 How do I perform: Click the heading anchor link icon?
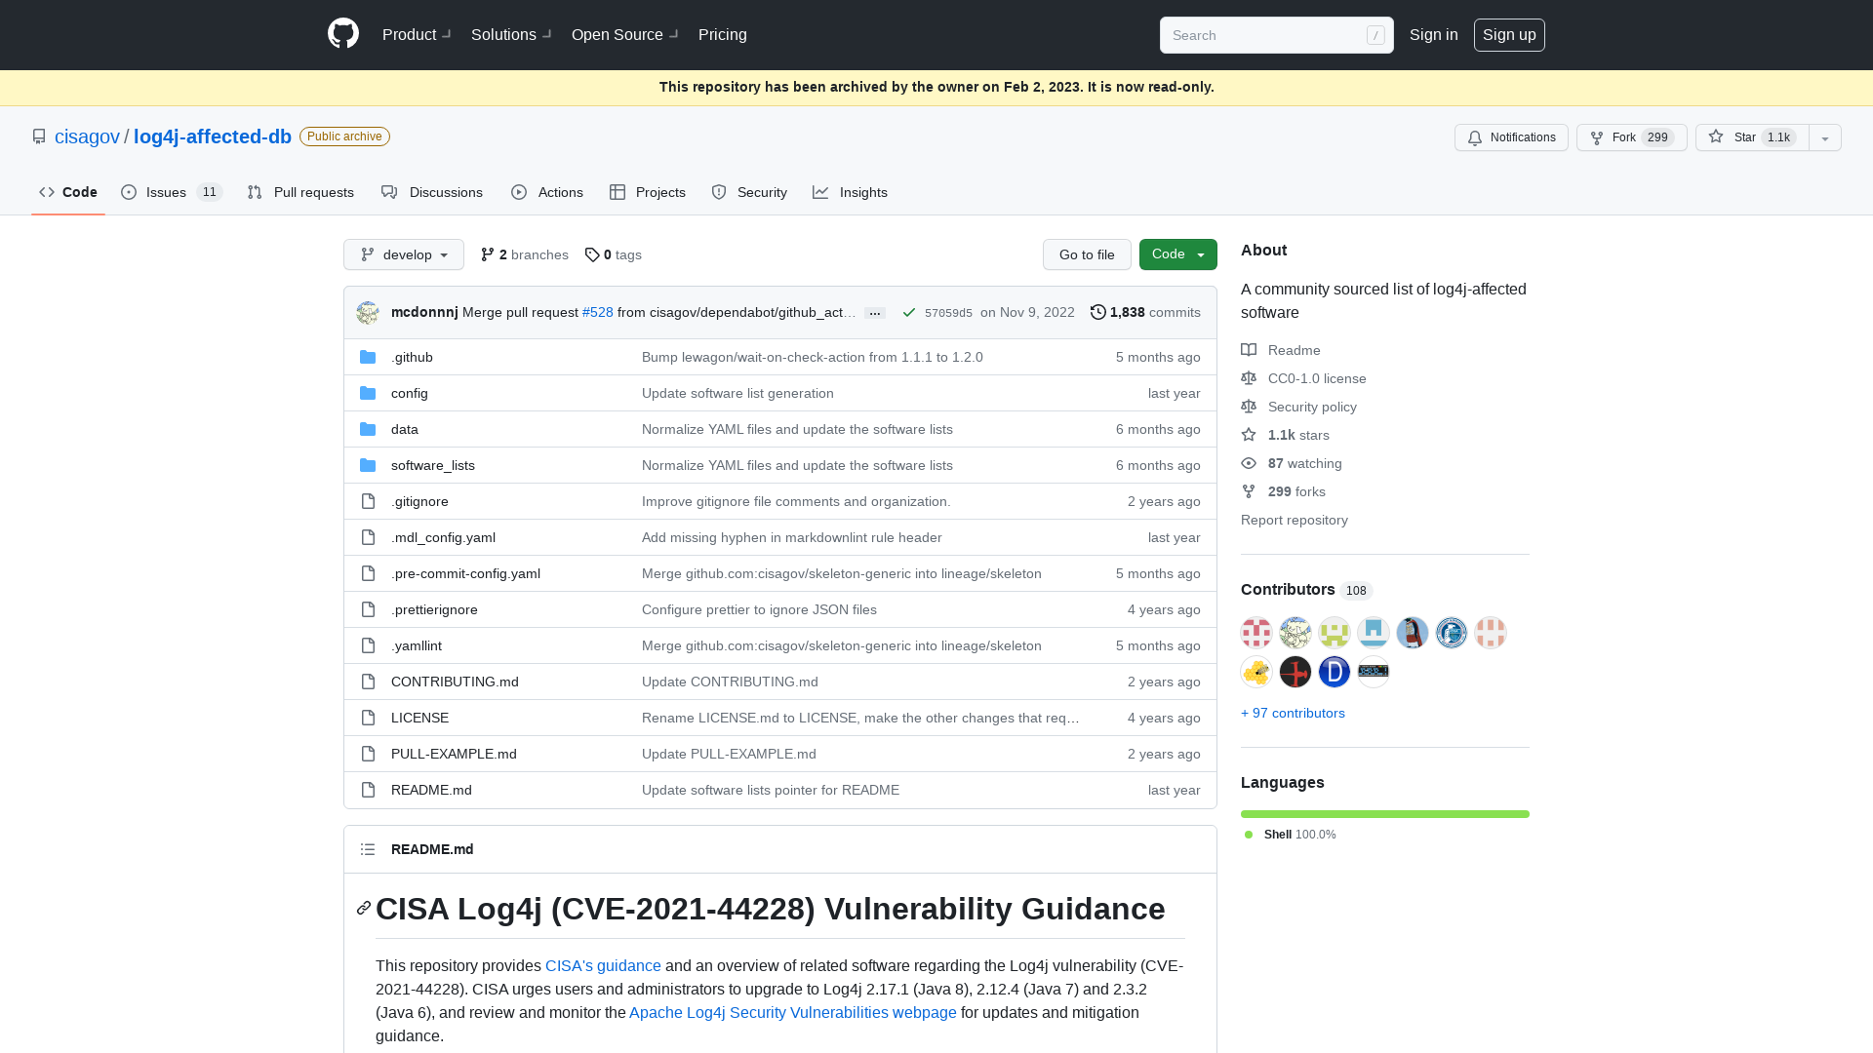click(364, 908)
